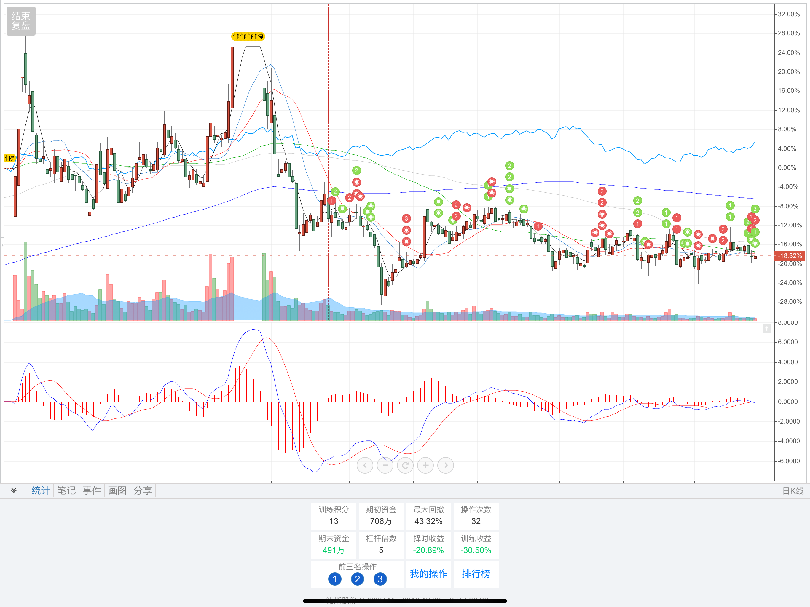Change the 日K线 period selector
The image size is (810, 607).
point(793,491)
